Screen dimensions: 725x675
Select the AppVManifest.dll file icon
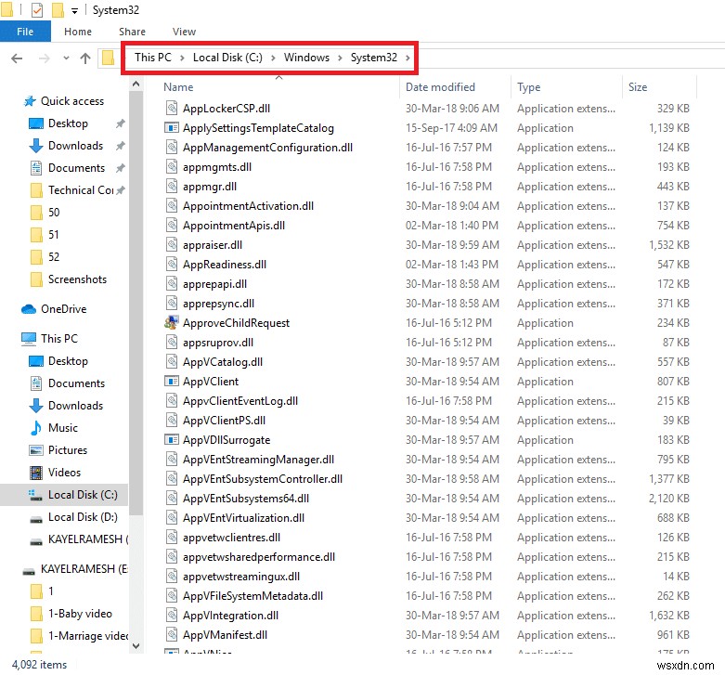172,635
